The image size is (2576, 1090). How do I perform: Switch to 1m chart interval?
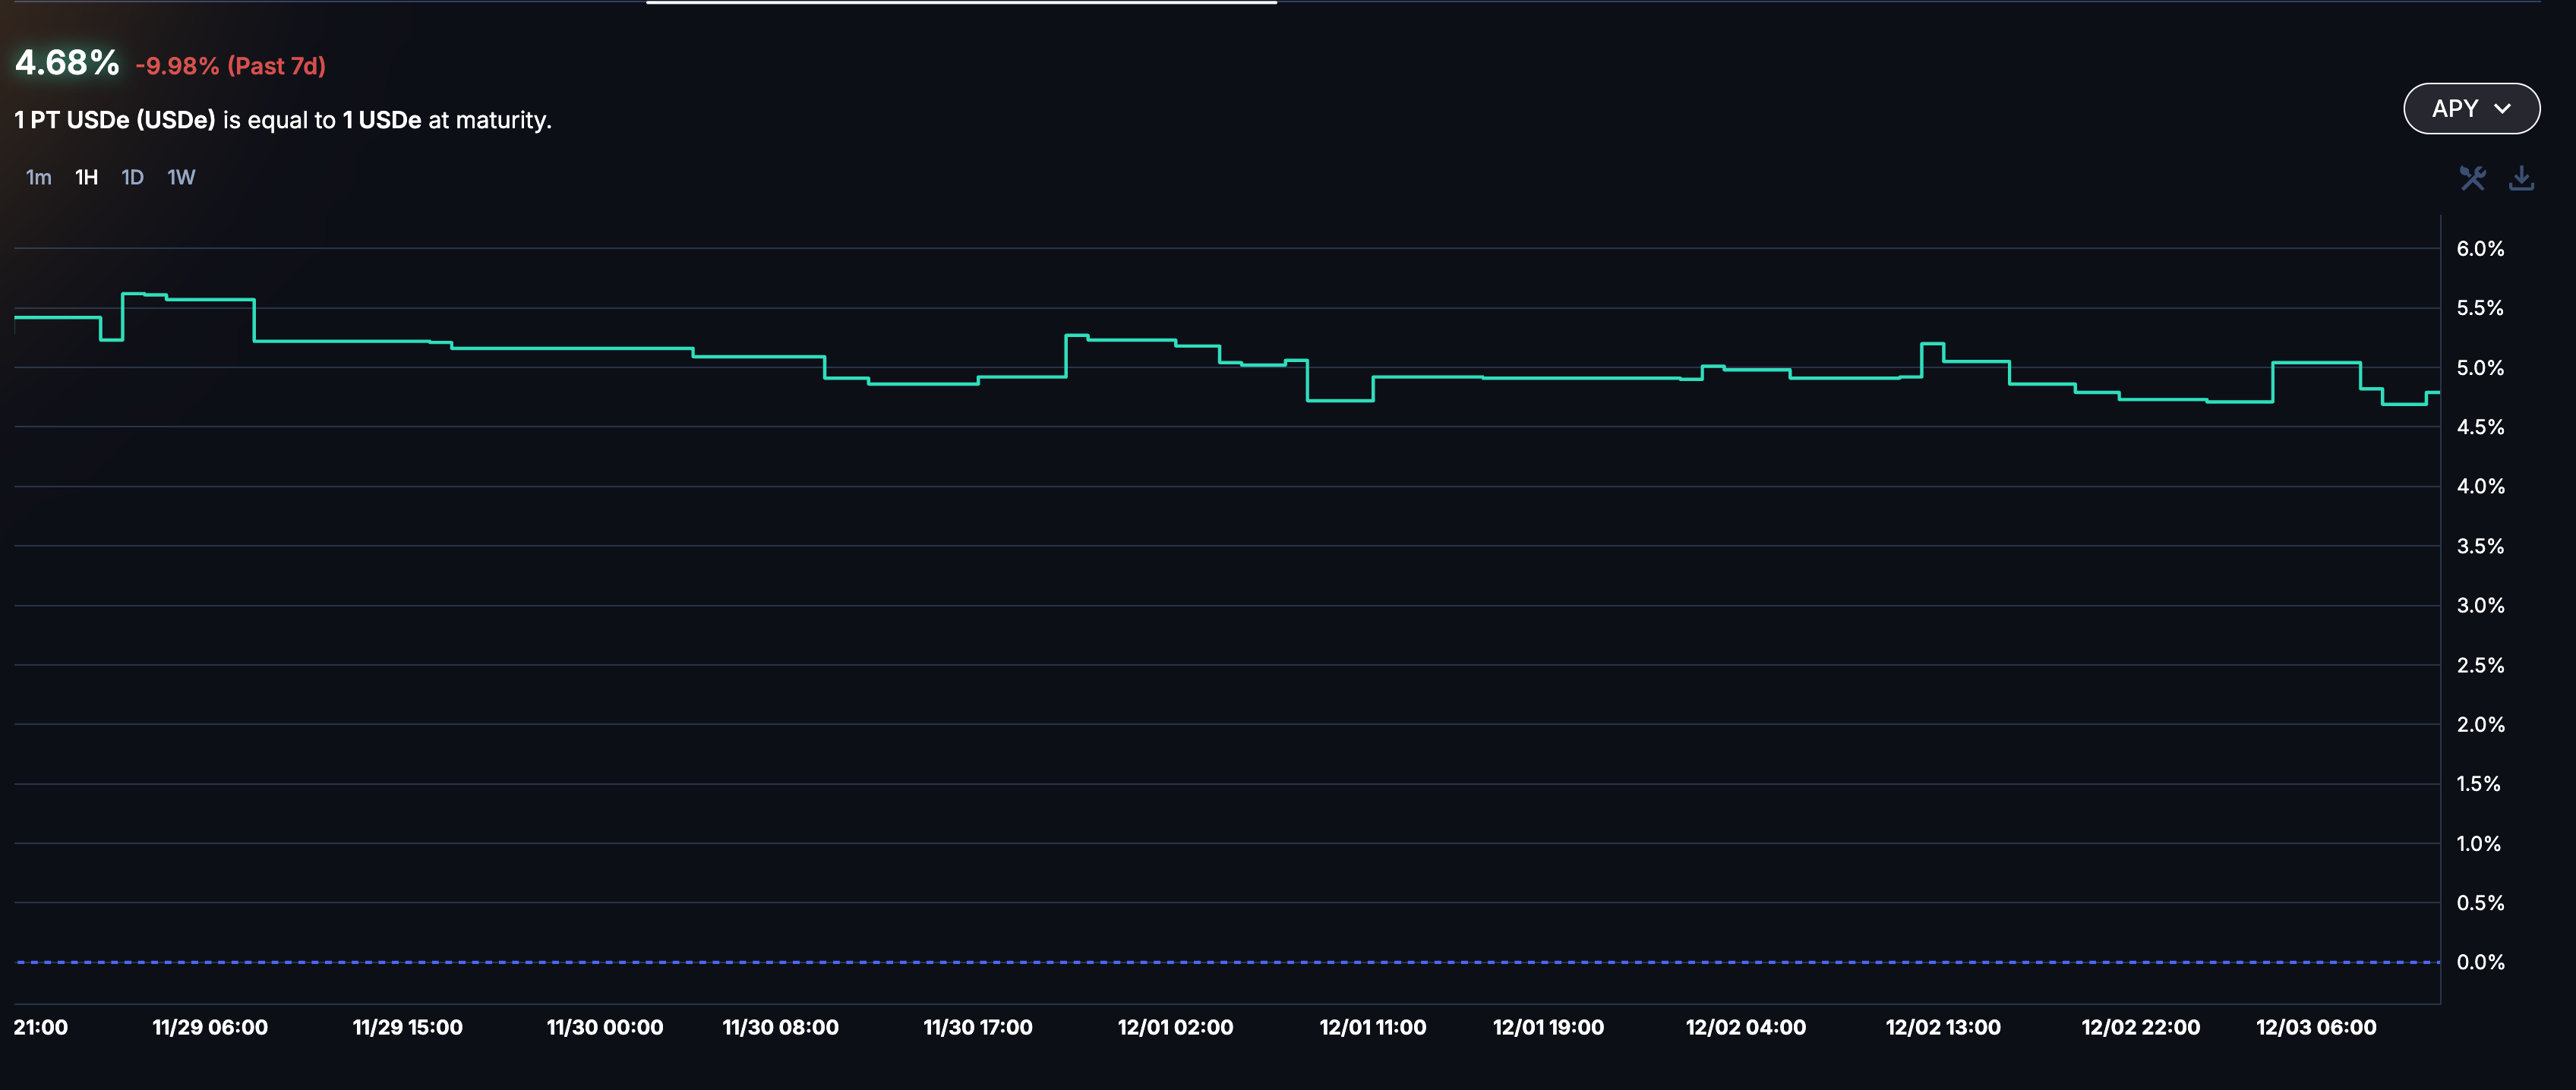click(38, 178)
